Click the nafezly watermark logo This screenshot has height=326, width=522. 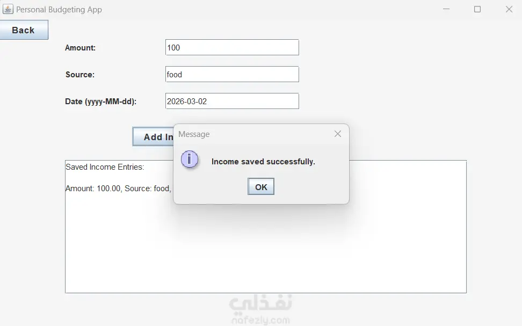[260, 309]
